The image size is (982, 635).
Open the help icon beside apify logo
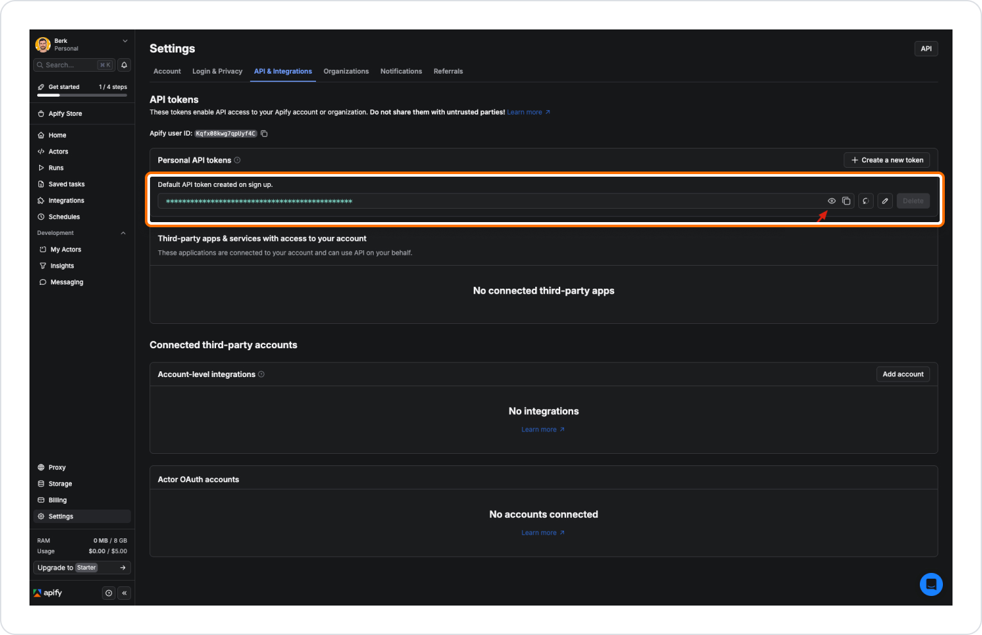coord(109,593)
